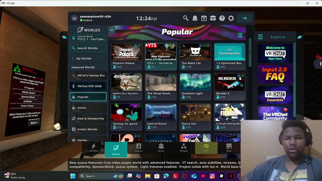Open the calendar events icon

(204, 18)
